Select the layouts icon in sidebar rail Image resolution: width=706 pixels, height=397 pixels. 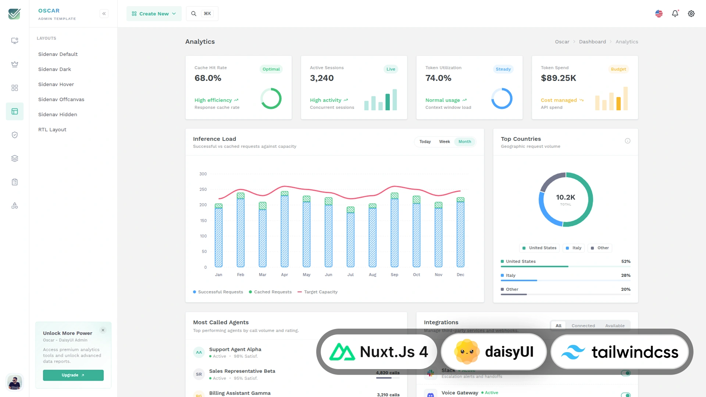pos(15,111)
